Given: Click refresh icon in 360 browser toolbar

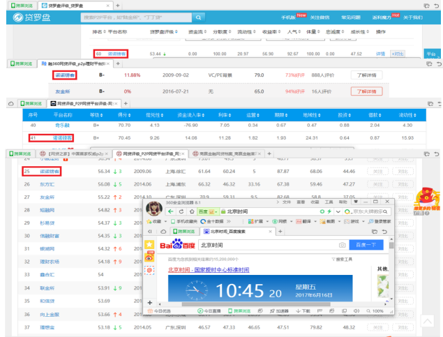Looking at the screenshot, I should pos(181,211).
